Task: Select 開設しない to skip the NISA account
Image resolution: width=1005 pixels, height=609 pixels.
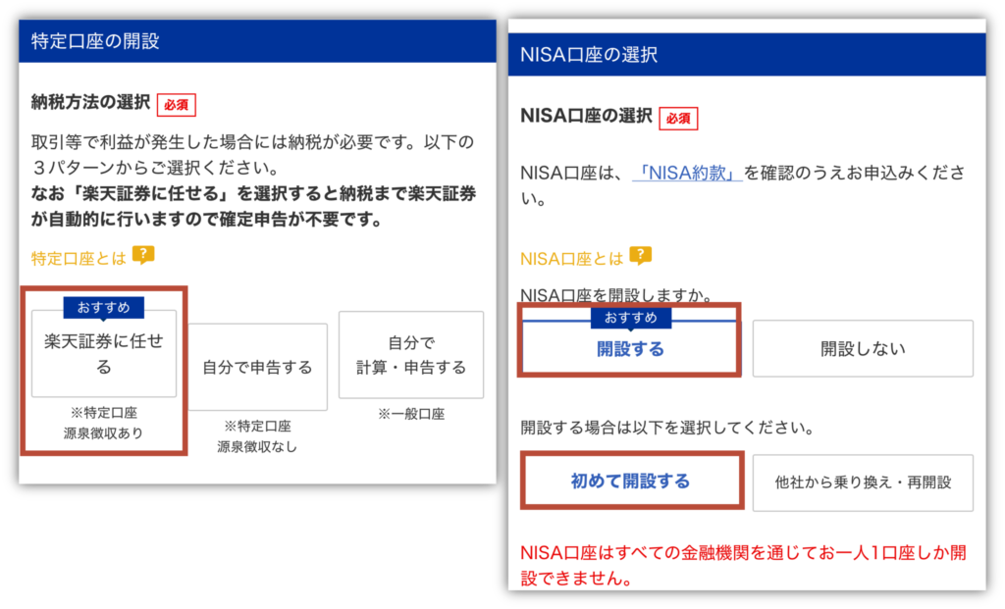Action: [x=863, y=349]
